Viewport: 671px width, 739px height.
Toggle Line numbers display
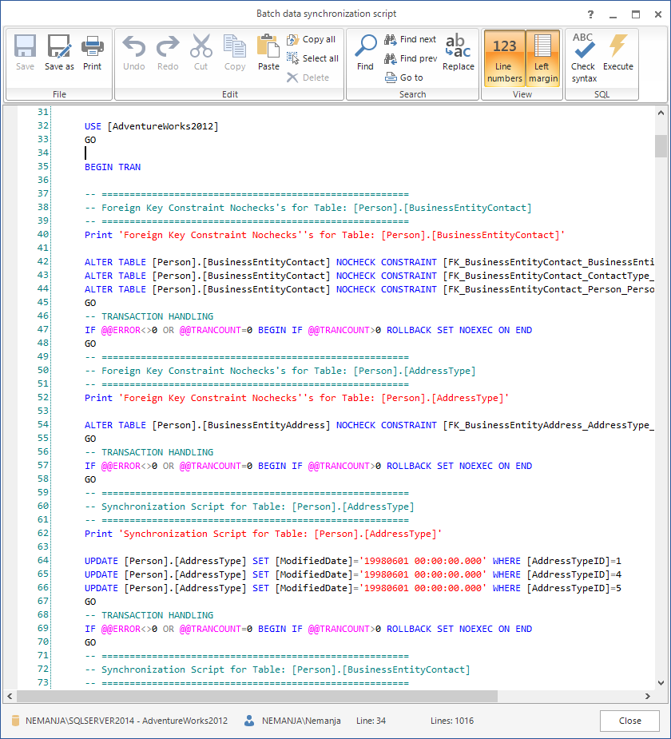[505, 58]
